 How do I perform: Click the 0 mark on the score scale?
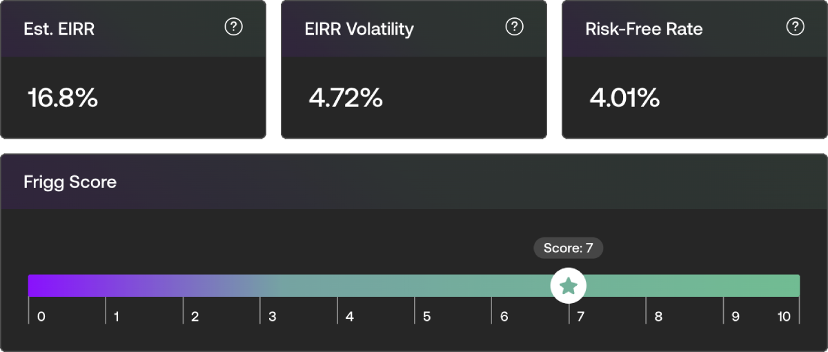41,317
